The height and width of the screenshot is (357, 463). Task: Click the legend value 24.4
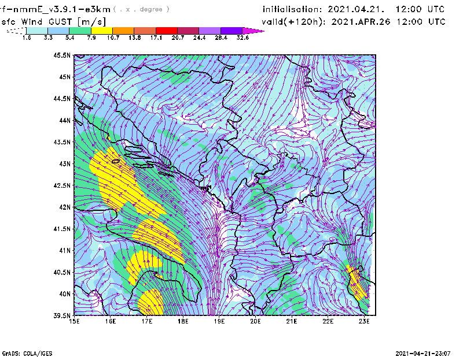click(x=199, y=38)
